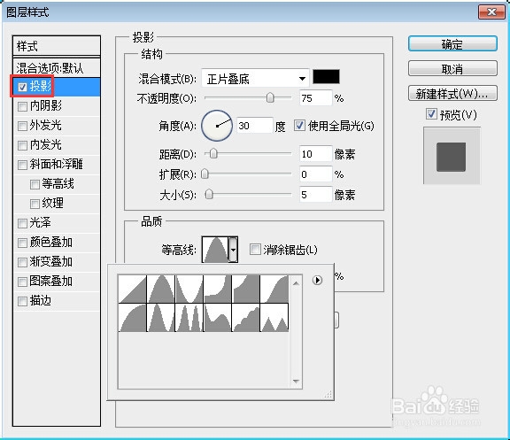The height and width of the screenshot is (440, 510).
Task: Tick the 纹理 sub-option checkbox
Action: [x=35, y=204]
